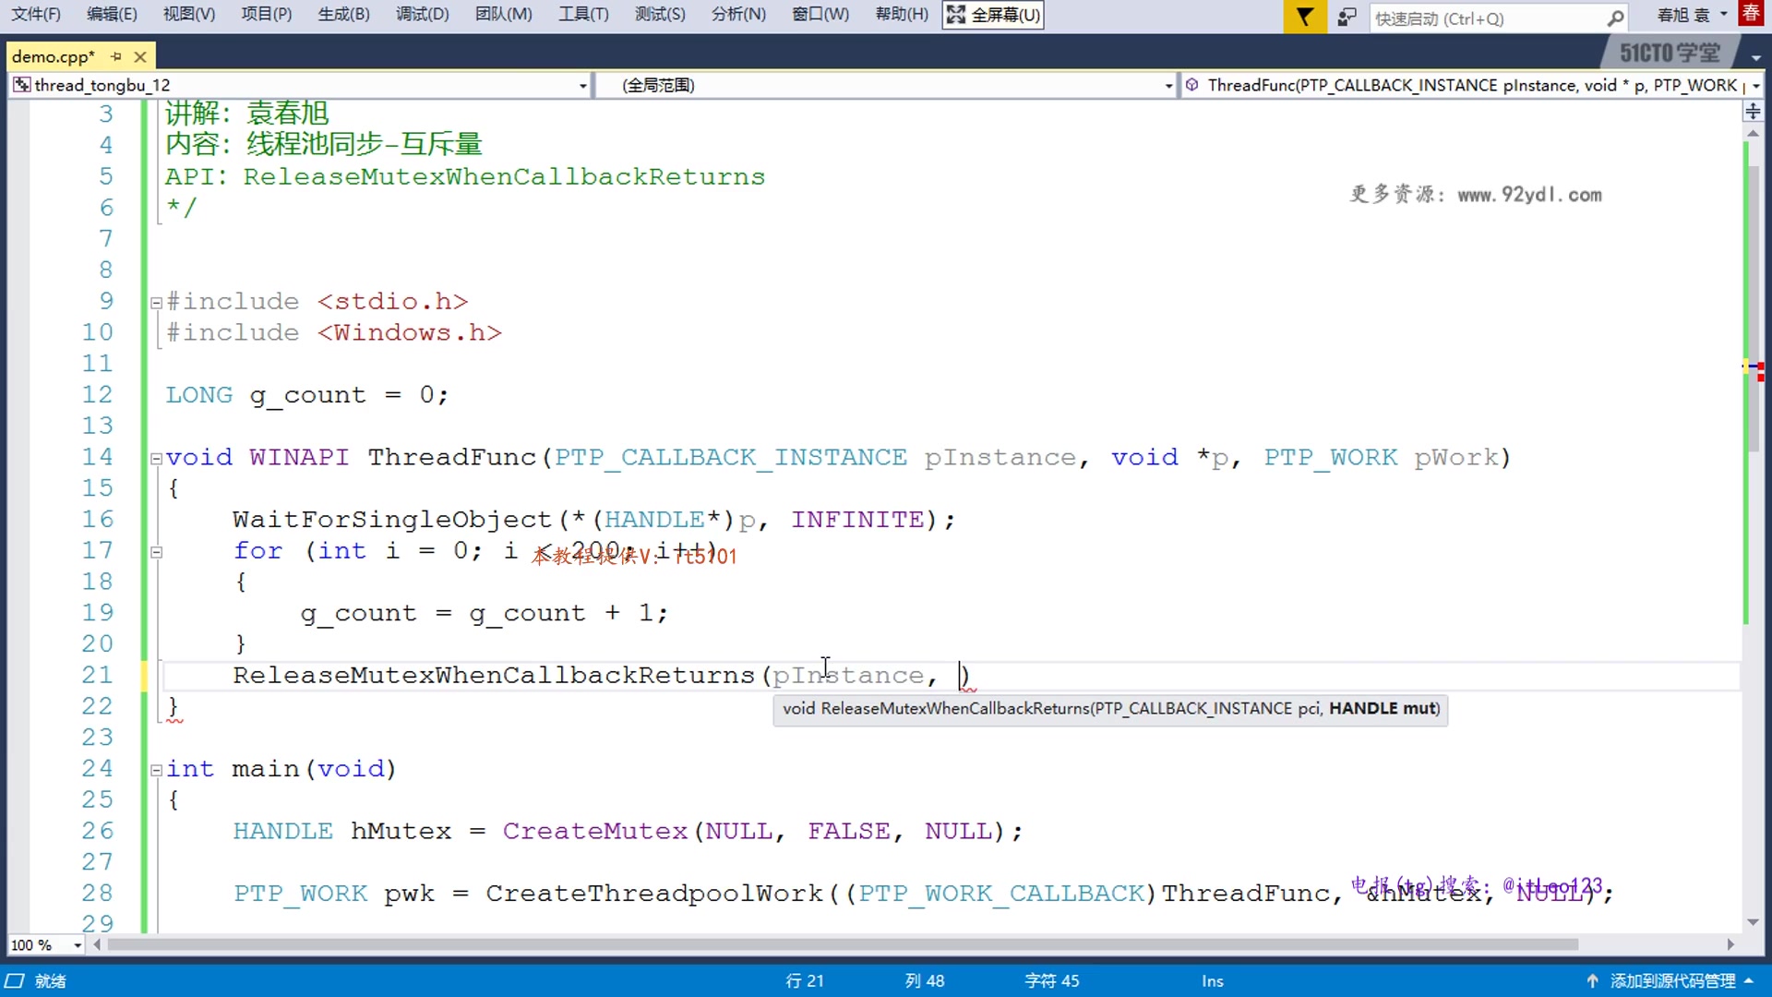This screenshot has width=1772, height=997.
Task: Collapse the ThreadFunc function outline
Action: 156,458
